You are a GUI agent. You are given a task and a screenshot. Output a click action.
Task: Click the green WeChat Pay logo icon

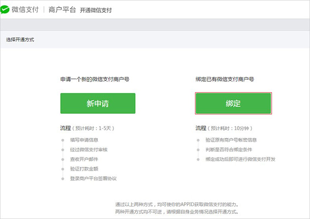click(x=5, y=10)
